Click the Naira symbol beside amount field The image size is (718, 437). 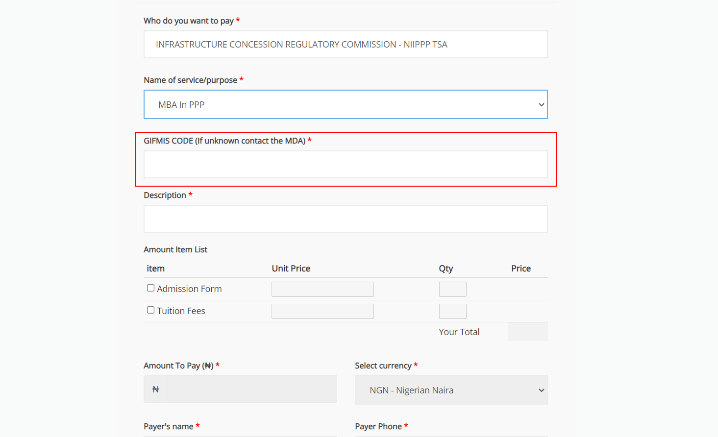(x=155, y=389)
